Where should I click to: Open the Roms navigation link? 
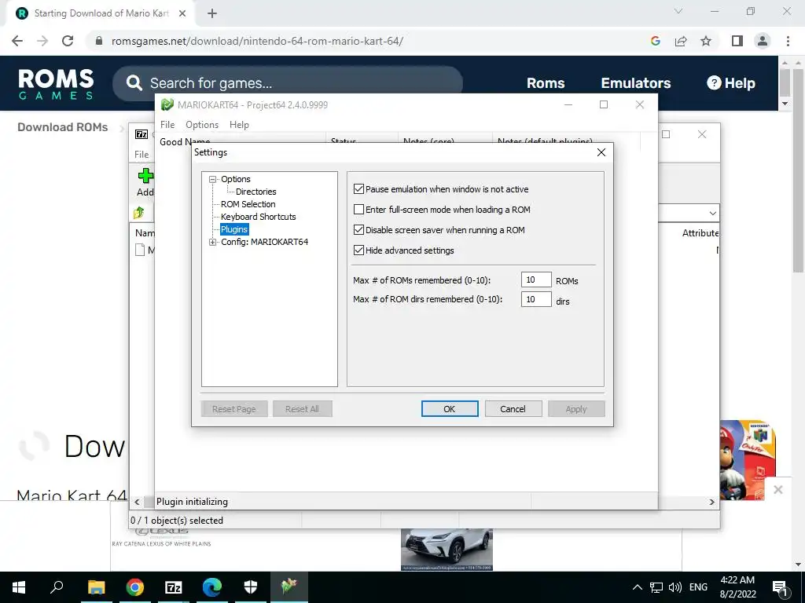coord(546,83)
